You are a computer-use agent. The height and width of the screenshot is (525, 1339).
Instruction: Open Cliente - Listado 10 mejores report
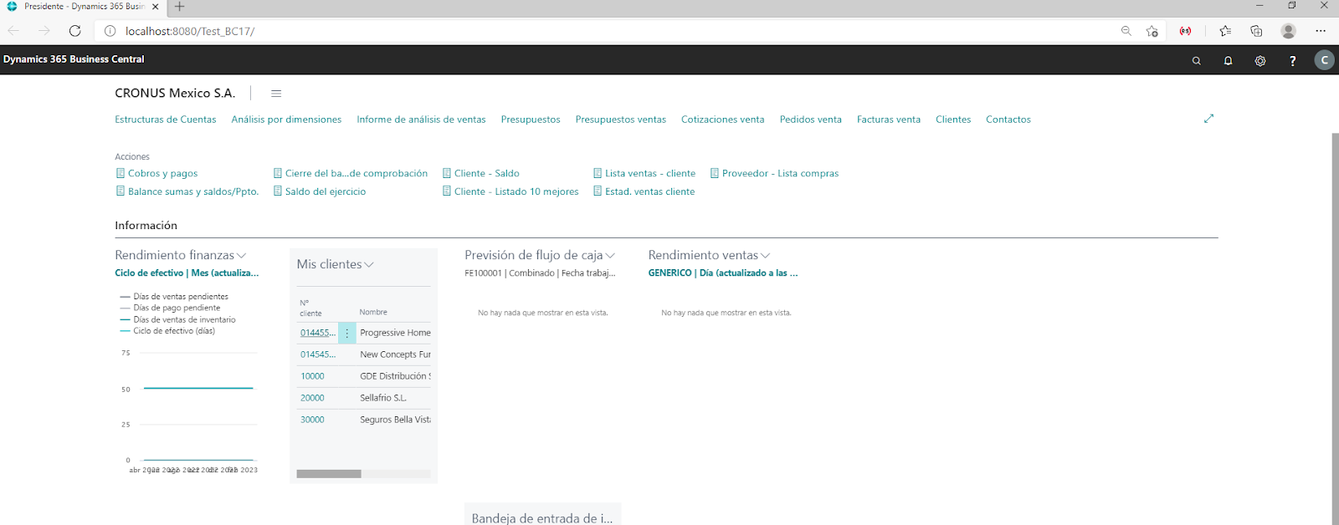510,191
